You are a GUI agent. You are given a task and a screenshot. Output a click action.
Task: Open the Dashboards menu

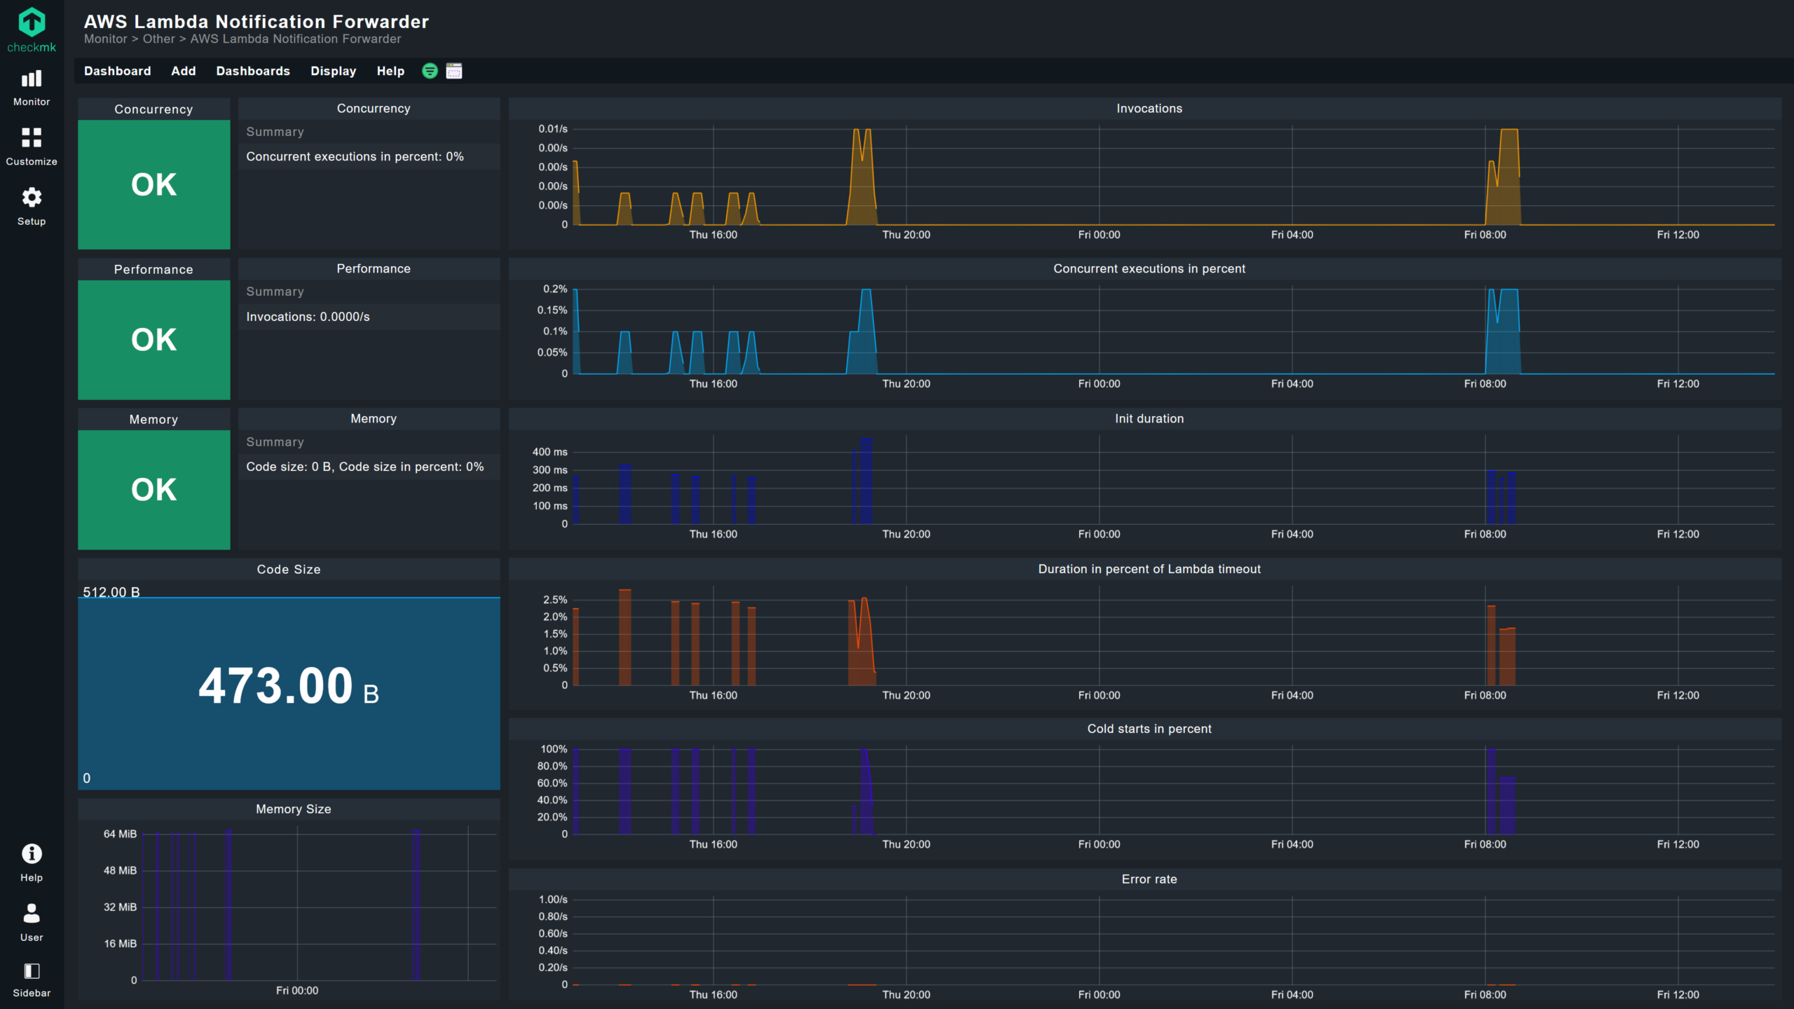click(x=253, y=71)
